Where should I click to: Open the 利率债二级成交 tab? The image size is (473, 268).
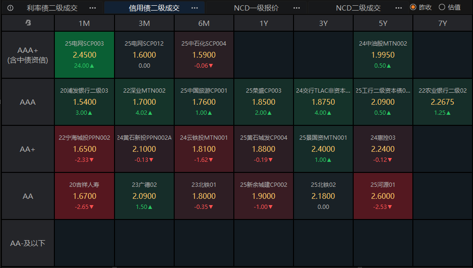[x=52, y=8]
